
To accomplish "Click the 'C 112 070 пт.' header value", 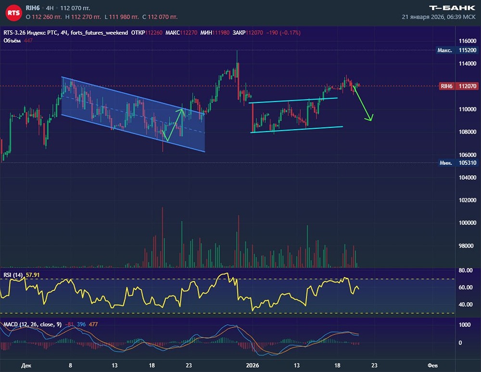I will 160,17.
